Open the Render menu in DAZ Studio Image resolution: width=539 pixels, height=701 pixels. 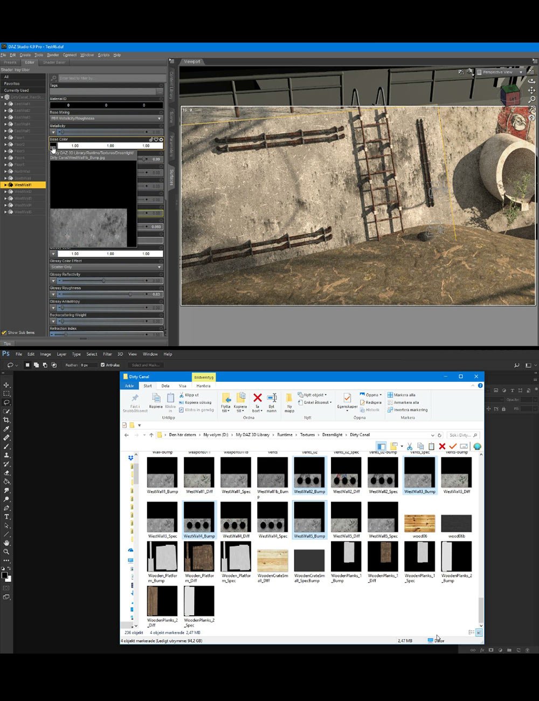click(53, 55)
